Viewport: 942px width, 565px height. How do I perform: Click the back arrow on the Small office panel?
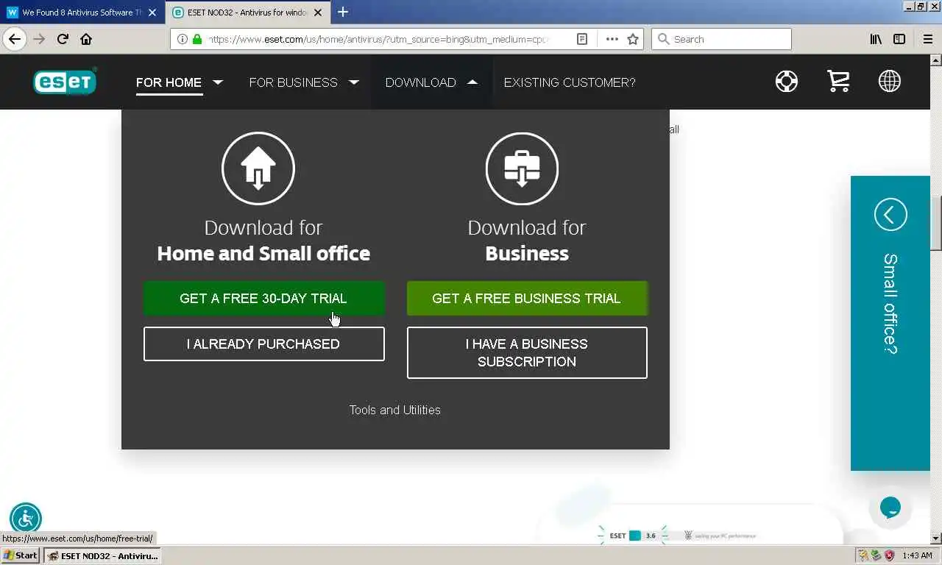pyautogui.click(x=890, y=215)
